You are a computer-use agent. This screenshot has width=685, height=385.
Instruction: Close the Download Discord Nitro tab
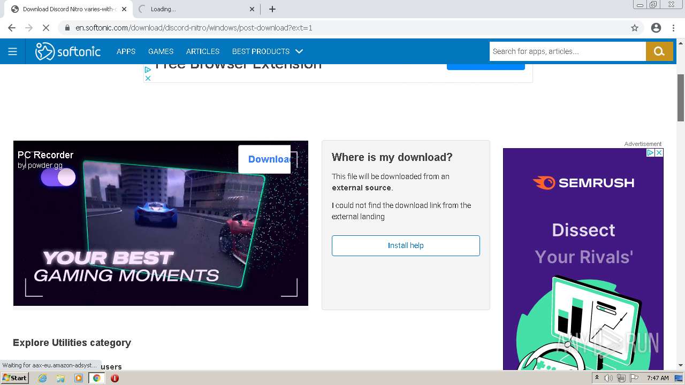pos(124,9)
